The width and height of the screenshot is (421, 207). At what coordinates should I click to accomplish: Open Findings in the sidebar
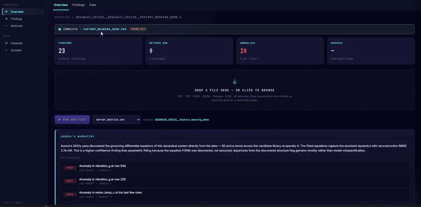click(x=24, y=19)
